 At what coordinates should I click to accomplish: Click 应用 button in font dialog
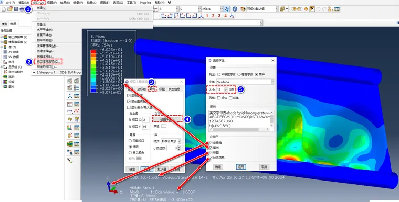241,167
